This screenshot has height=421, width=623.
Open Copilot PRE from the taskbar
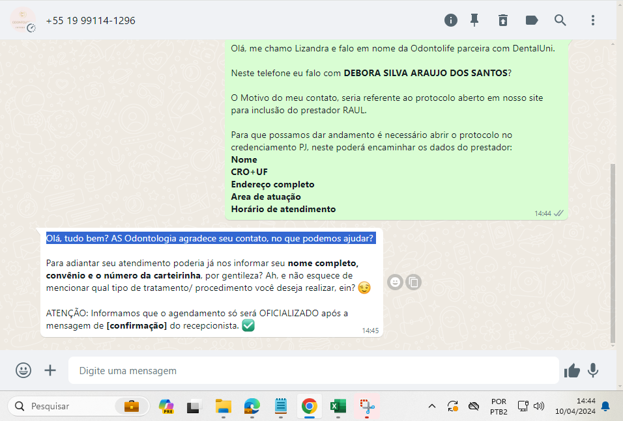tap(166, 406)
